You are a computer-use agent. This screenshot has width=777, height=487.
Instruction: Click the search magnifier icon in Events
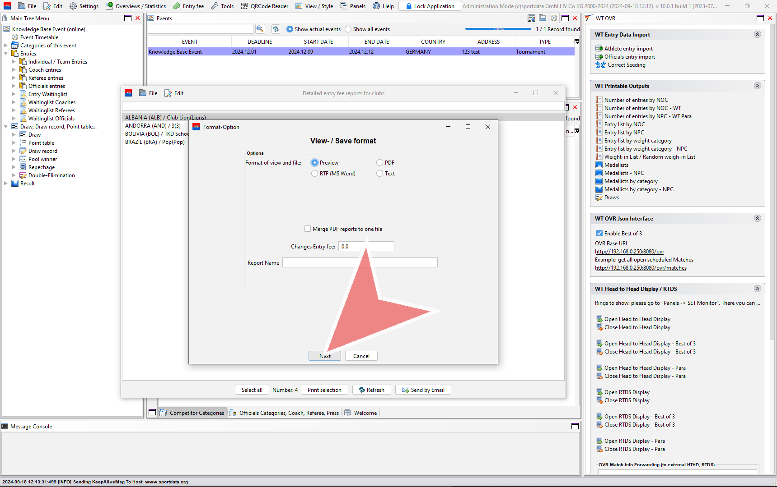(x=260, y=29)
